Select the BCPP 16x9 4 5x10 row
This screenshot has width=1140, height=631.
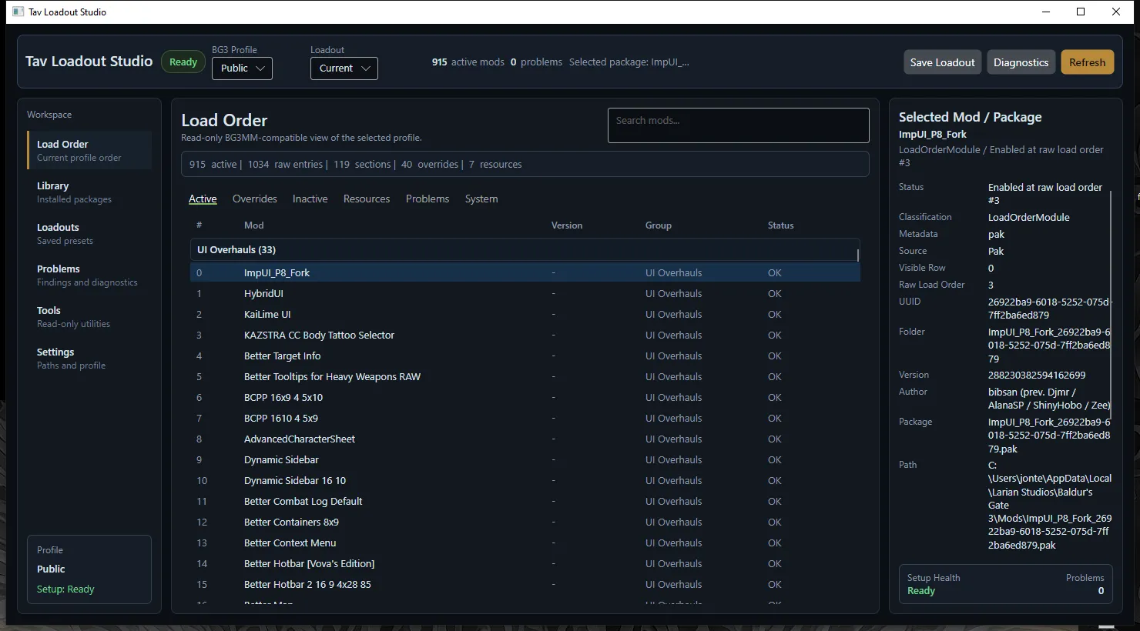[525, 398]
